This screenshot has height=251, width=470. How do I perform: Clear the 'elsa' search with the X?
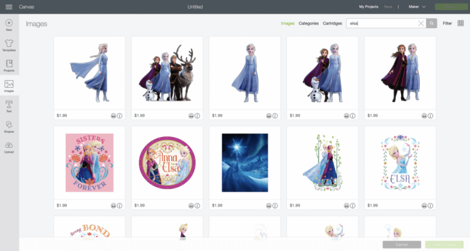click(421, 23)
